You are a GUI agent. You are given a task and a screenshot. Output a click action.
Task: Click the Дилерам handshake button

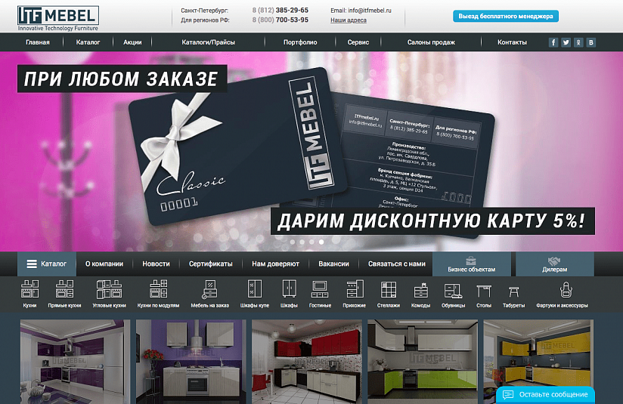pos(555,264)
